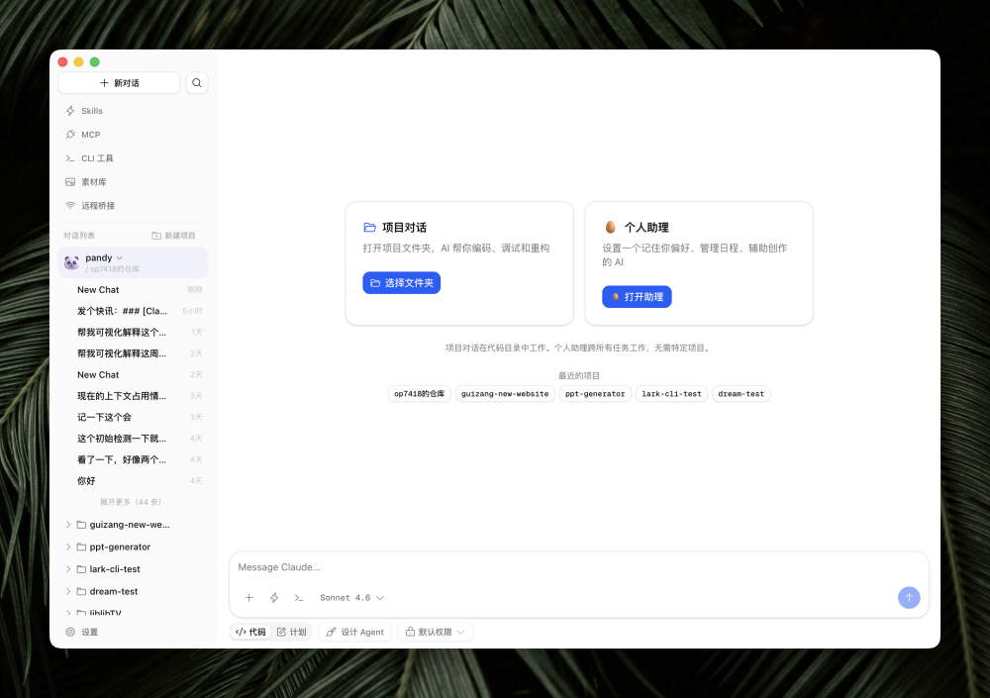Open the Sonnet 4.6 model dropdown
This screenshot has width=990, height=698.
tap(351, 598)
